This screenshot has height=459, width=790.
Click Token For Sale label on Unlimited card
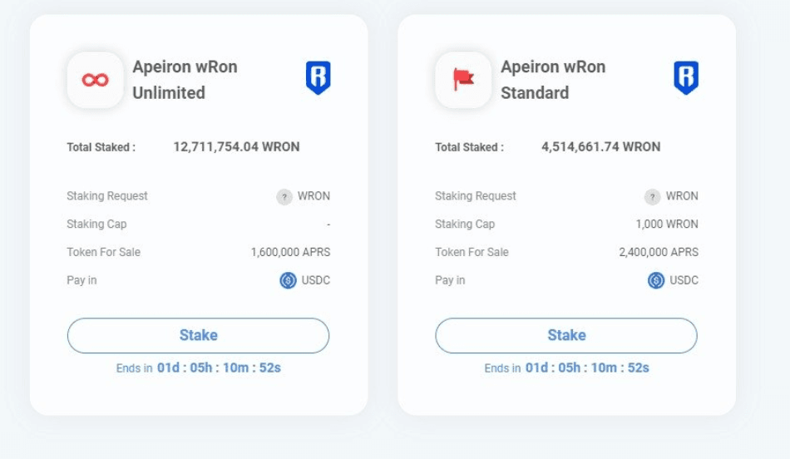[104, 252]
